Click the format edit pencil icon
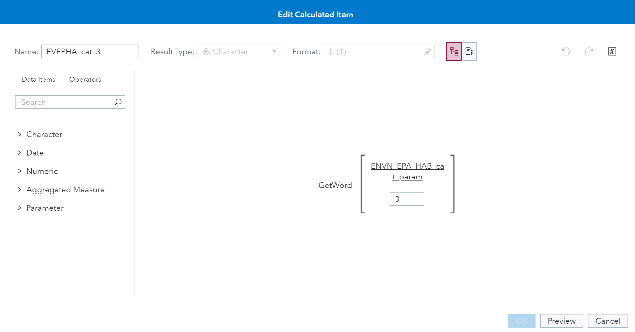 tap(427, 52)
